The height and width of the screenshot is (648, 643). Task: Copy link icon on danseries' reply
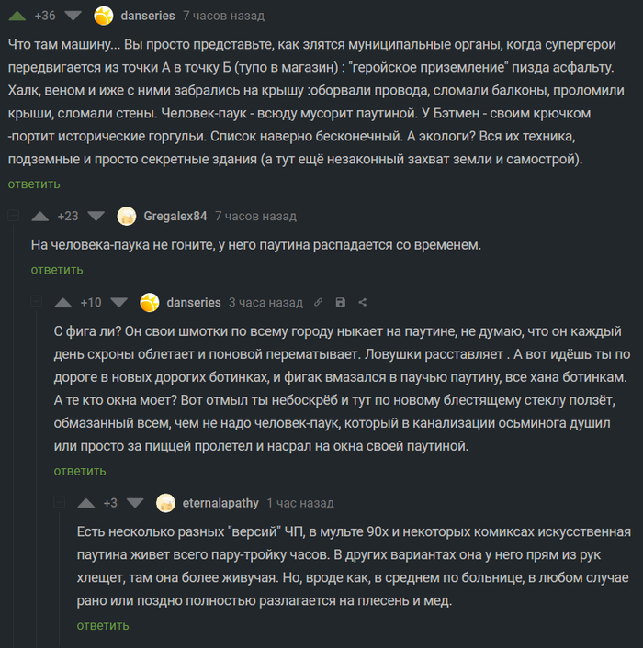coord(319,303)
